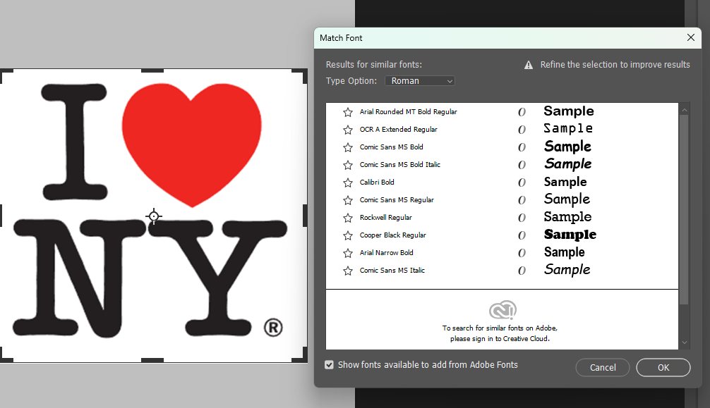Toggle Show fonts available from Adobe Fonts
The width and height of the screenshot is (710, 408).
point(329,364)
